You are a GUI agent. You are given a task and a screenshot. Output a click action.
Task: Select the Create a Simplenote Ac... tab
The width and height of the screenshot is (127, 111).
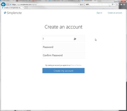coord(13,8)
